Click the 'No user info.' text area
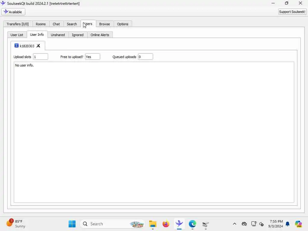This screenshot has height=231, width=308. (154, 132)
